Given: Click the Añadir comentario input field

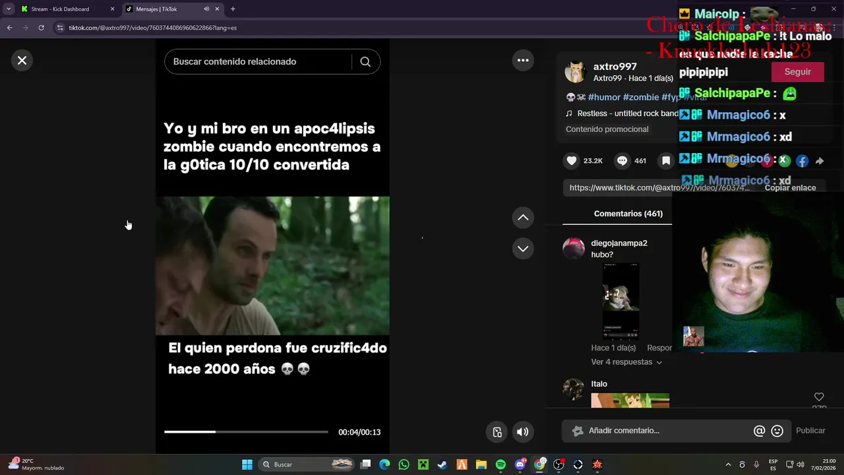Looking at the screenshot, I should [669, 431].
